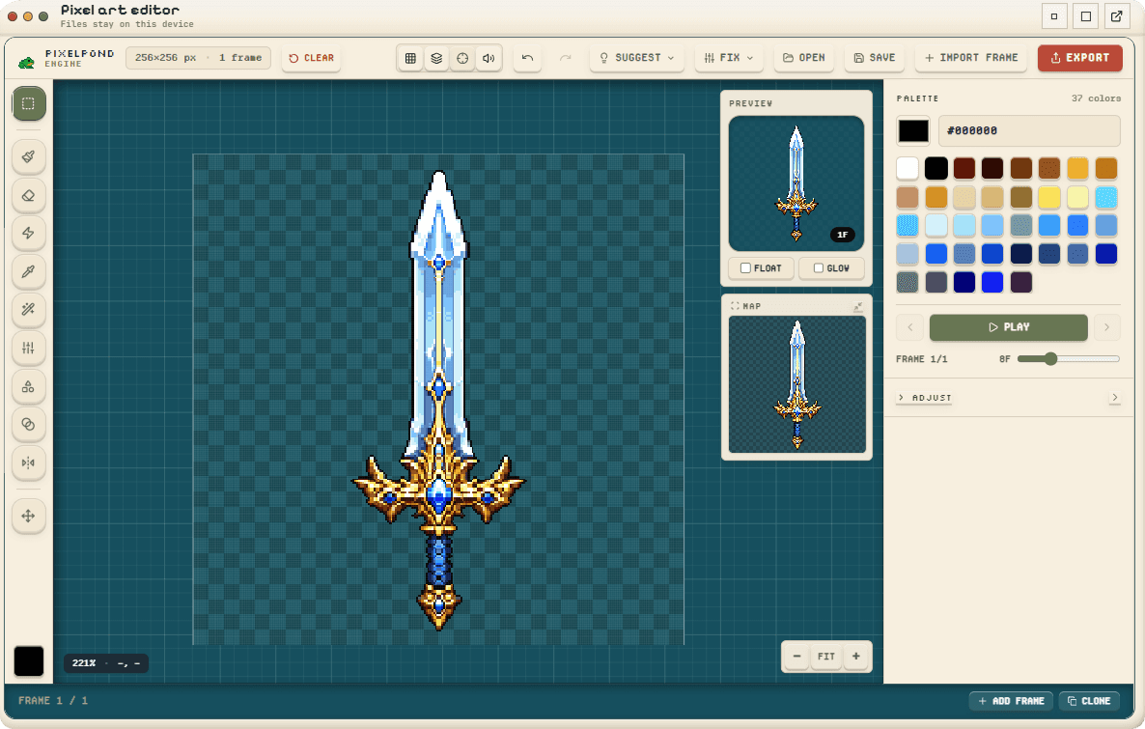1145x729 pixels.
Task: Click the Pixelpond frog logo
Action: point(26,62)
